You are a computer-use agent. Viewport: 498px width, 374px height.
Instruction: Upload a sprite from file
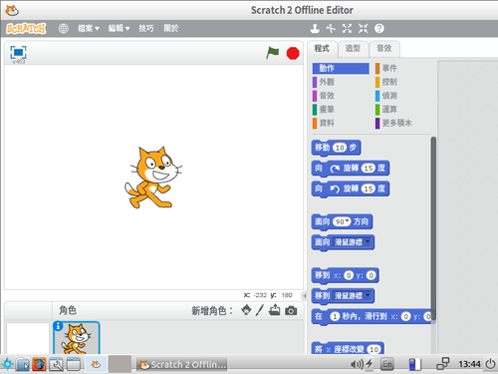(x=274, y=310)
